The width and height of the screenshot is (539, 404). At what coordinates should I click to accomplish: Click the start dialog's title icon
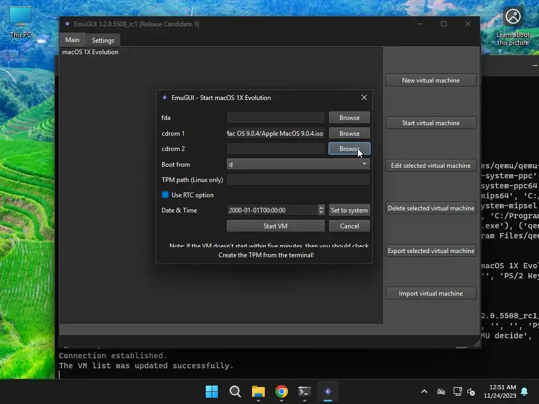(x=165, y=97)
